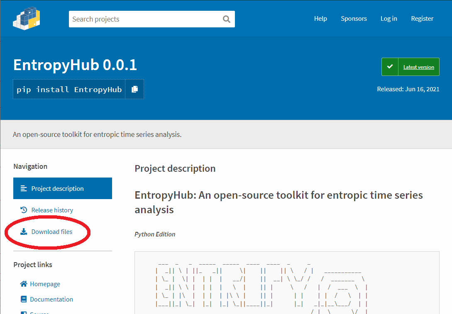Open Release history

tap(52, 210)
